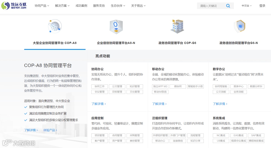Click the 外部组织管理 tag
This screenshot has height=148, width=271.
[160, 135]
